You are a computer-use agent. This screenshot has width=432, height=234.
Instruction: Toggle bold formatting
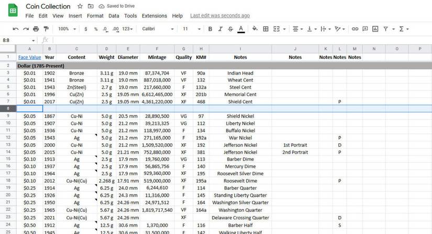tap(210, 29)
